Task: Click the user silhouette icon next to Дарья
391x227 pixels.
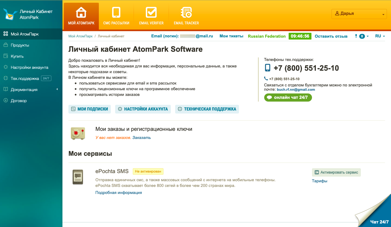Action: coord(337,14)
